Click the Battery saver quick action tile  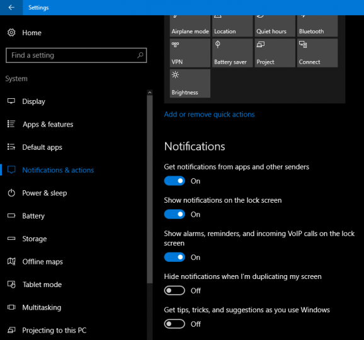(232, 53)
